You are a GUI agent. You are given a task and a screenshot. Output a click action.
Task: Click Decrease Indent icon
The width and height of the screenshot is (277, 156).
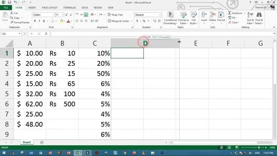[x=92, y=21]
